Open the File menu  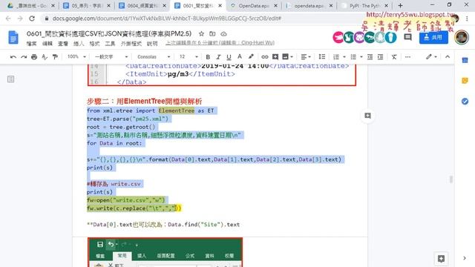(31, 44)
